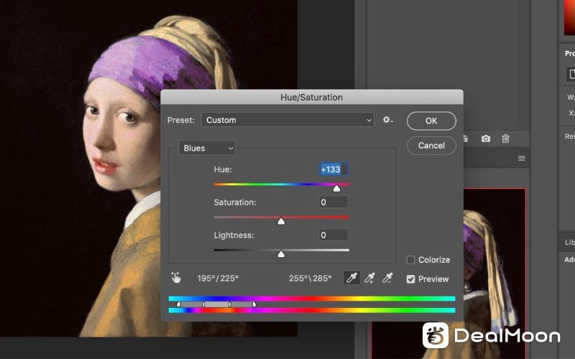The image size is (575, 359).
Task: Open the Blues color range dropdown
Action: [207, 148]
